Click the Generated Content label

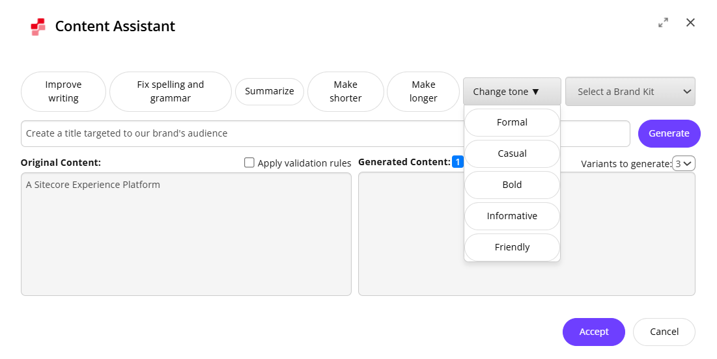pos(404,162)
